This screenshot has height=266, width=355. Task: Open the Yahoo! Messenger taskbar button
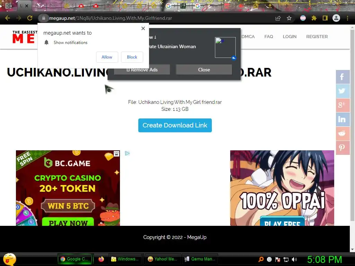tap(162, 259)
